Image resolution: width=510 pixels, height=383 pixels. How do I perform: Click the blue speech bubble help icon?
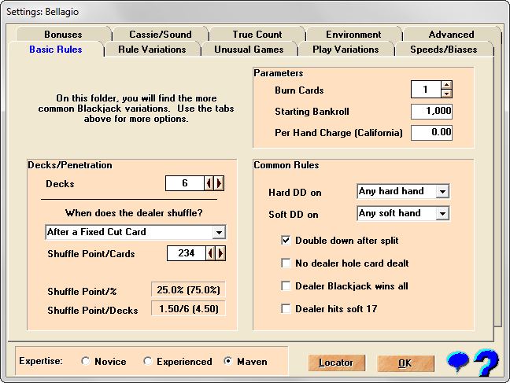pyautogui.click(x=458, y=361)
